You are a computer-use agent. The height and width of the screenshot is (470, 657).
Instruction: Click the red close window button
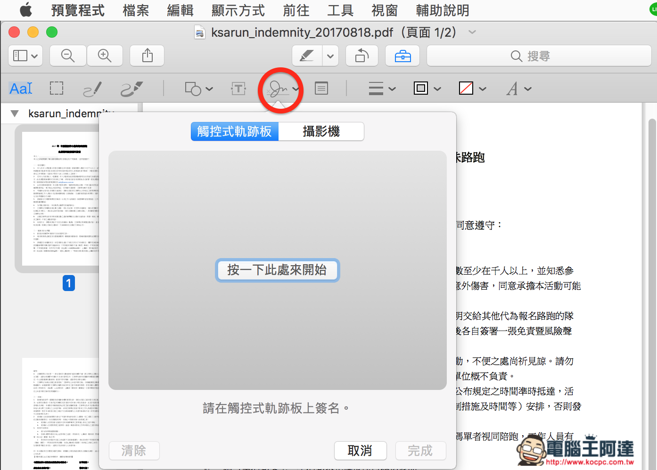14,32
